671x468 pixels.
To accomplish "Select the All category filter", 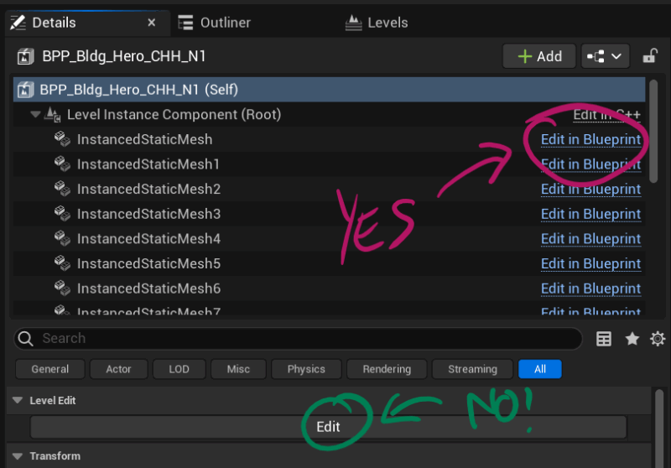I will click(539, 369).
